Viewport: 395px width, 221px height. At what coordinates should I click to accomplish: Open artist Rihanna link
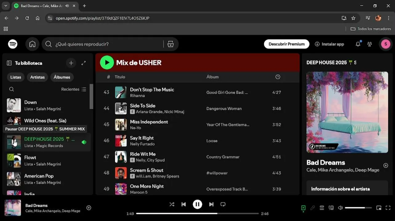(137, 96)
